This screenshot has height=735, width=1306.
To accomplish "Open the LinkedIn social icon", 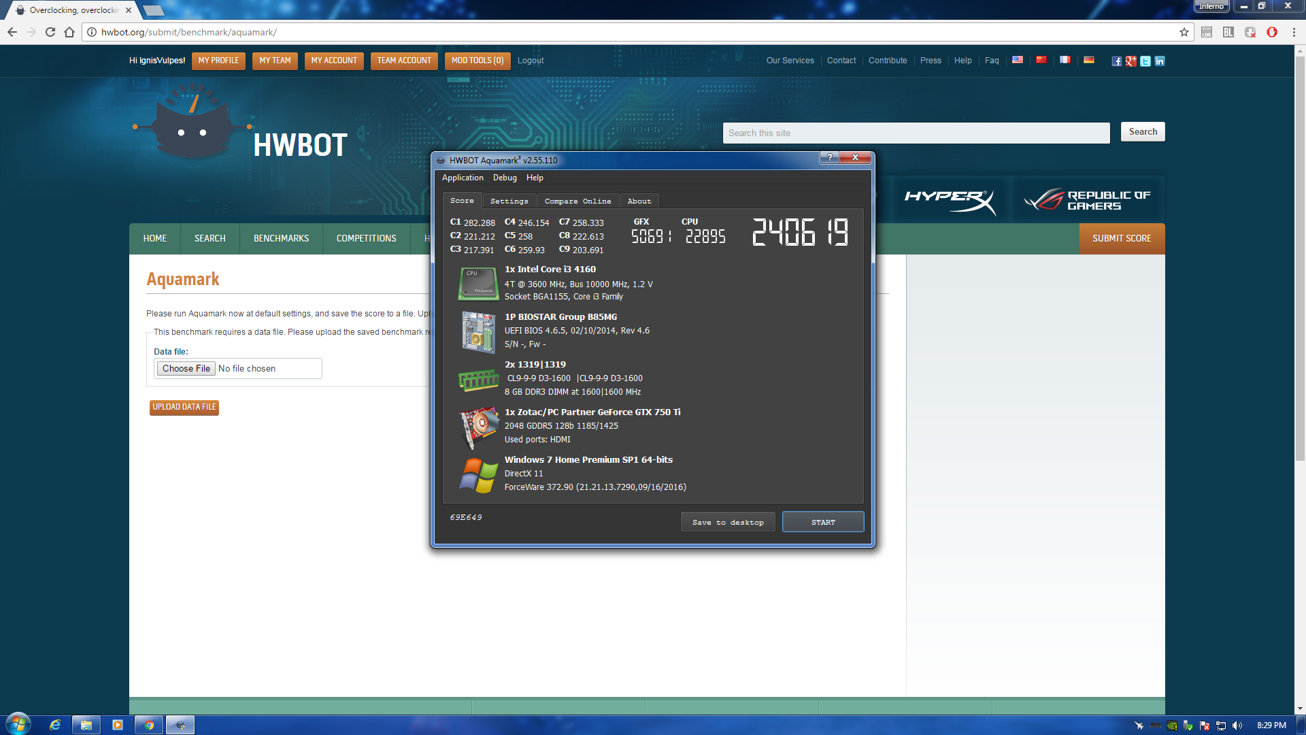I will point(1160,61).
